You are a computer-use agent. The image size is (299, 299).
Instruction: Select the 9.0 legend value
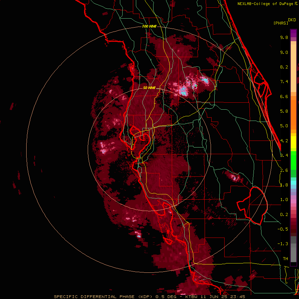(284, 52)
